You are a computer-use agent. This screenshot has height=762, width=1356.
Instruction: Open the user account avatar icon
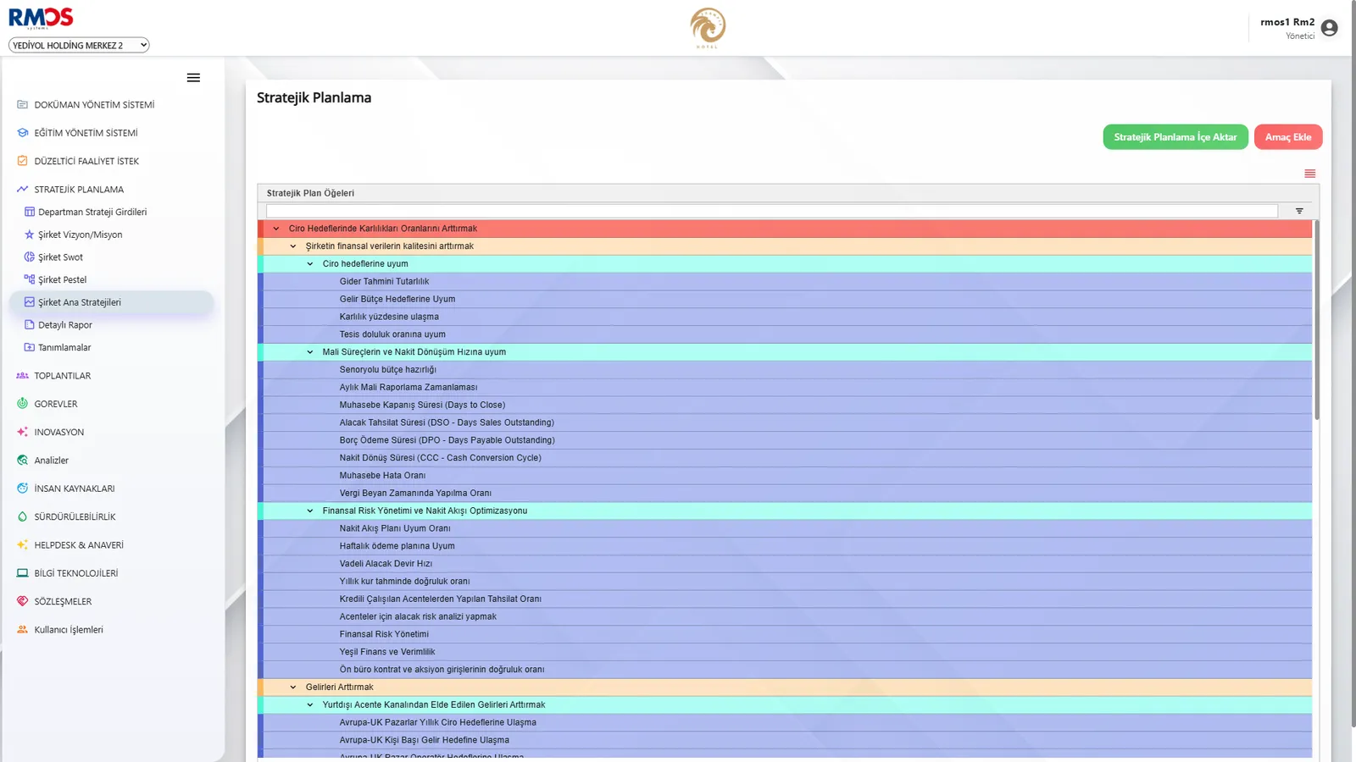1329,28
